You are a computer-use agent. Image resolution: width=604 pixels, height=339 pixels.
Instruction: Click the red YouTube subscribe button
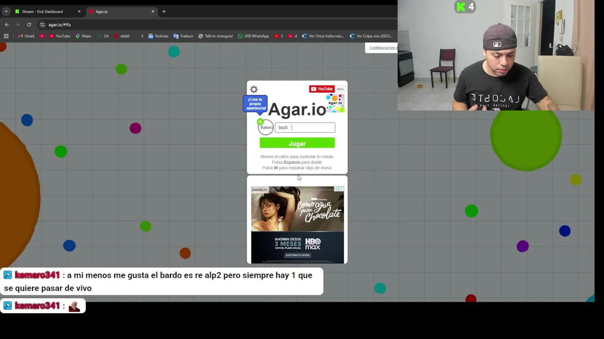tap(322, 89)
